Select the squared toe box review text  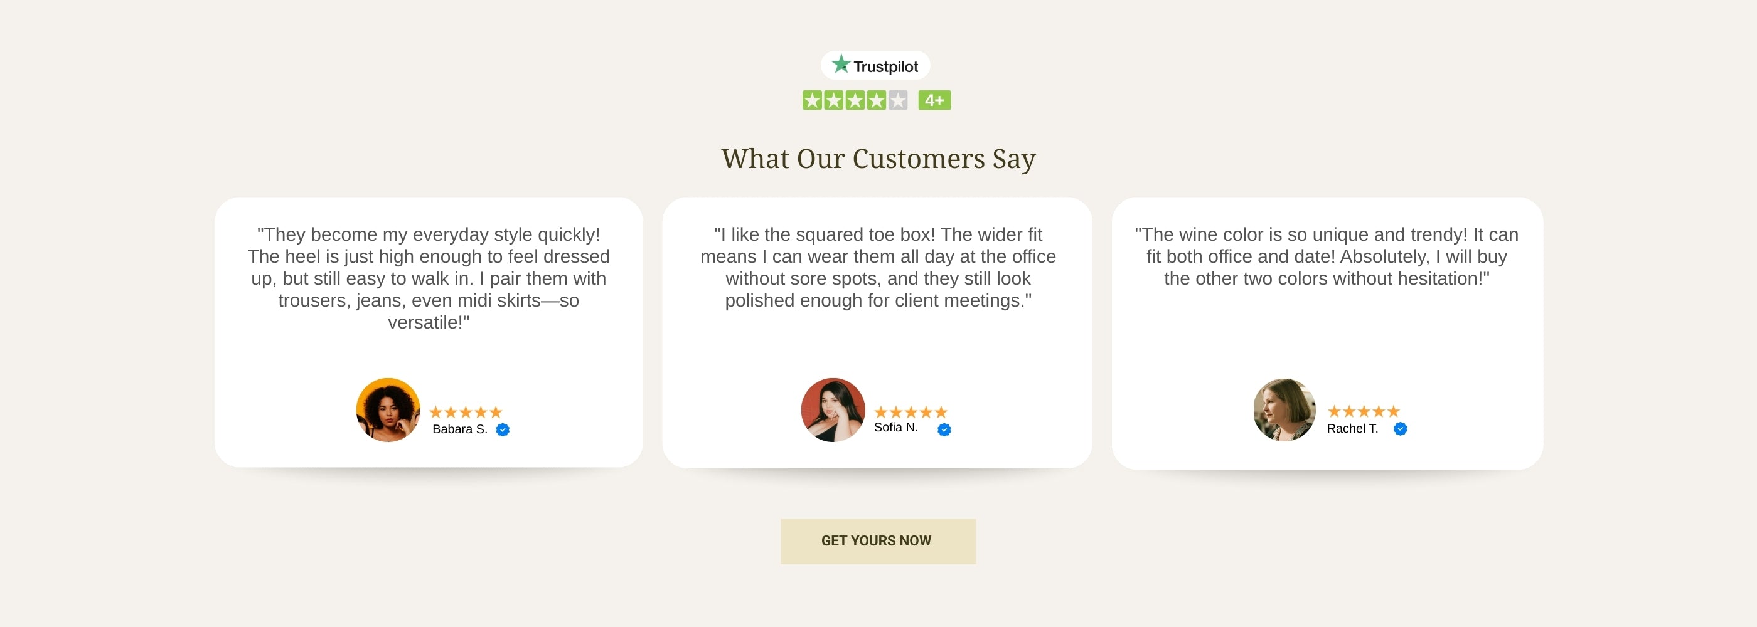tap(878, 267)
